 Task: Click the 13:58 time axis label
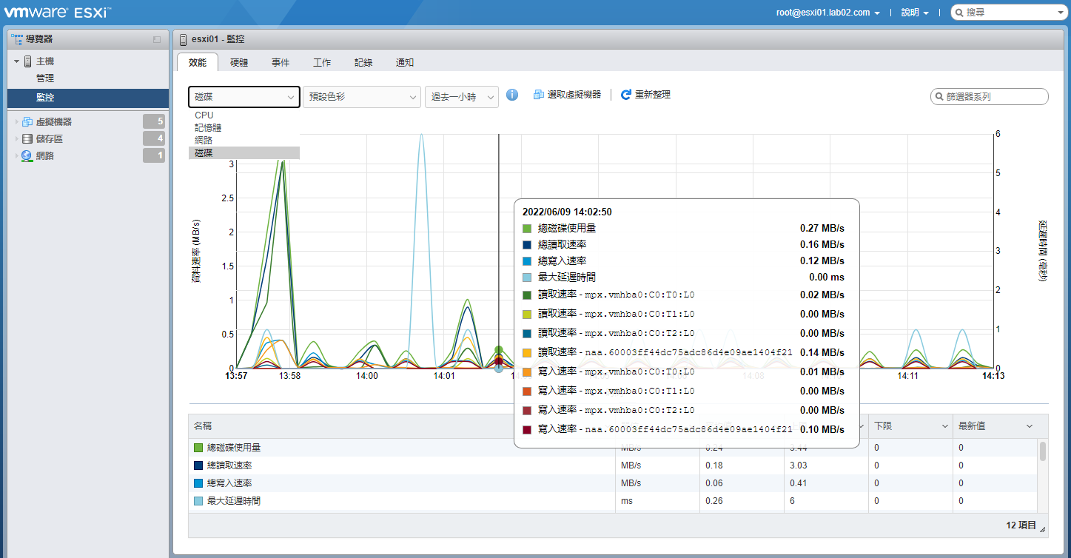click(x=289, y=376)
